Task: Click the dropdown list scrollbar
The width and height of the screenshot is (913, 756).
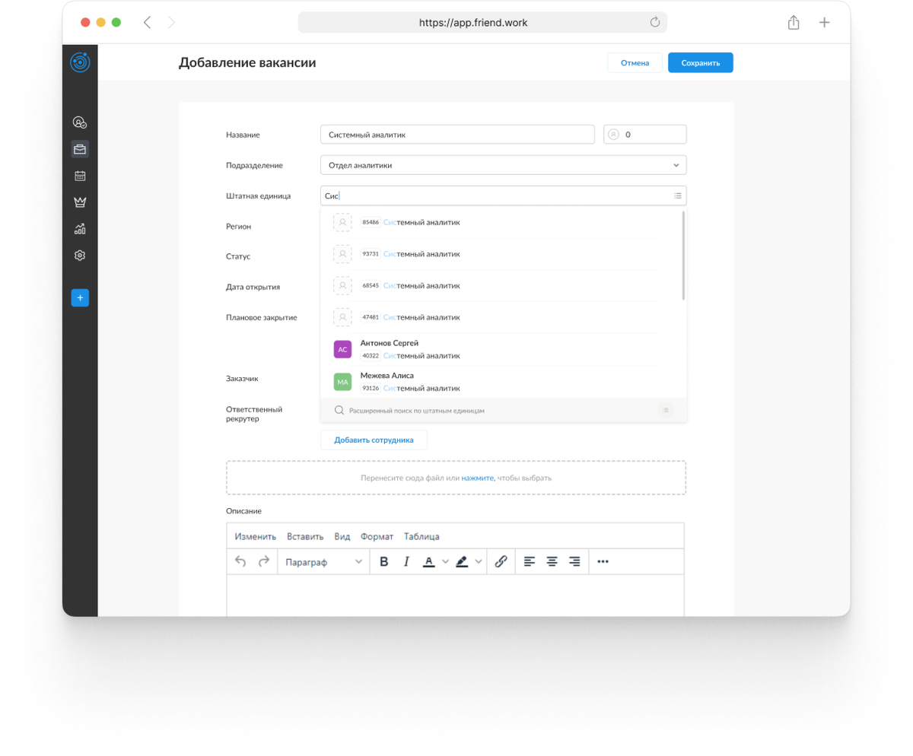Action: (684, 256)
